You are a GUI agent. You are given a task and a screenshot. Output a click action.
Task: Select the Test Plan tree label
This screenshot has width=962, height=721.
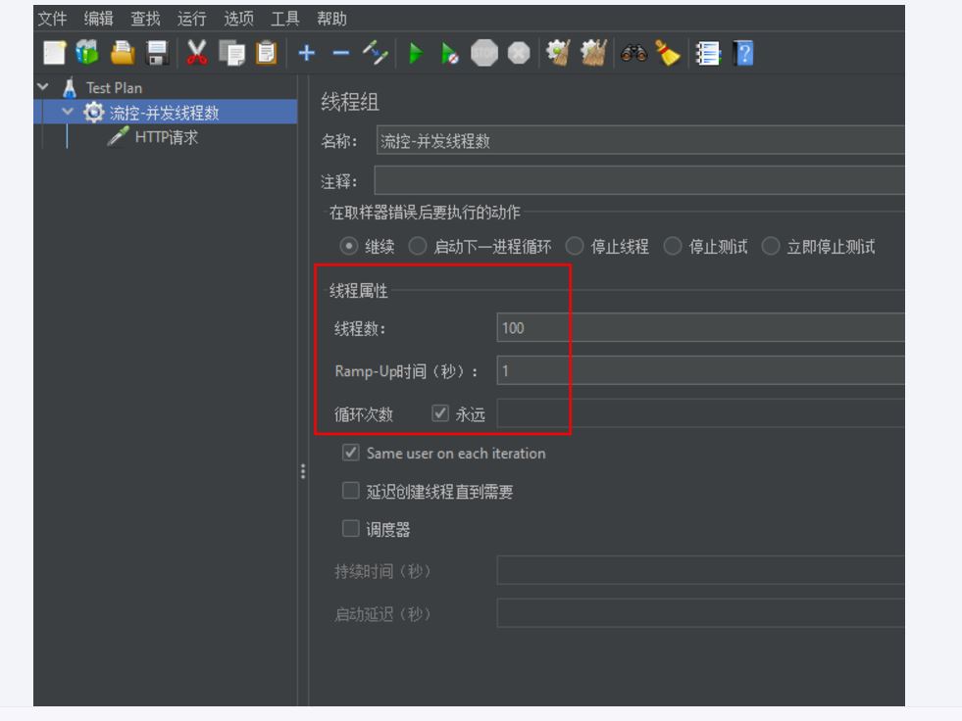pyautogui.click(x=114, y=87)
